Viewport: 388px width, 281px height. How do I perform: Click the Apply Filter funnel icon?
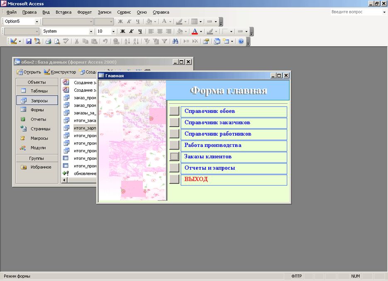point(165,42)
